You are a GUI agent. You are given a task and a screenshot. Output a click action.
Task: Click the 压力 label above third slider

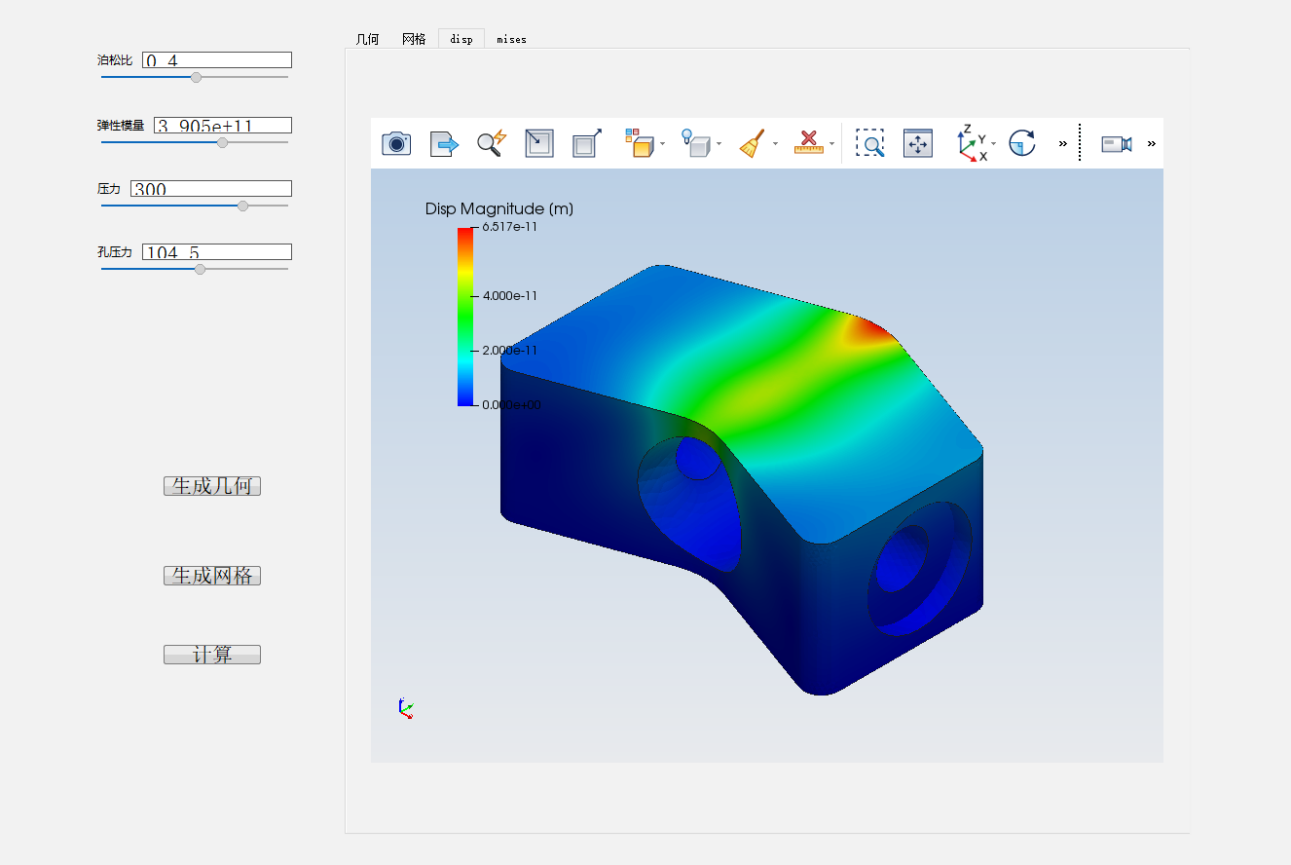point(109,189)
